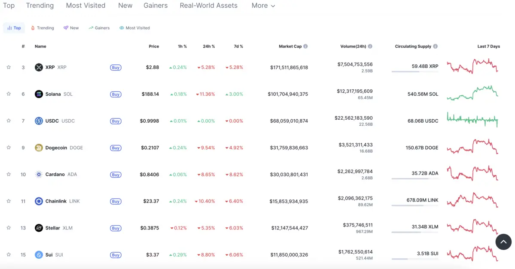Click the XRP coin logo icon
Screen dimensions: 515x269
coord(39,67)
